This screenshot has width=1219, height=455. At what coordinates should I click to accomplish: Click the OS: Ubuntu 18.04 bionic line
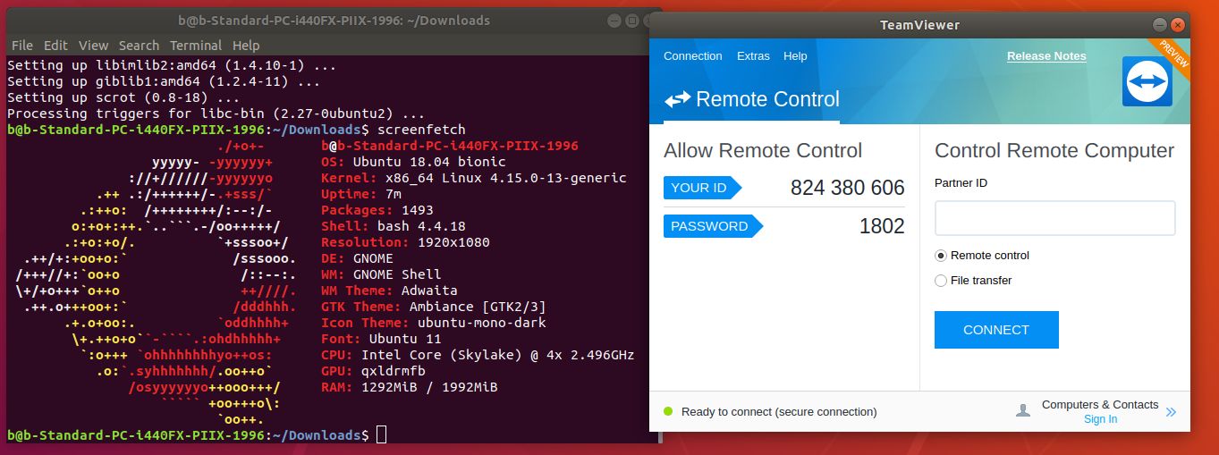413,162
